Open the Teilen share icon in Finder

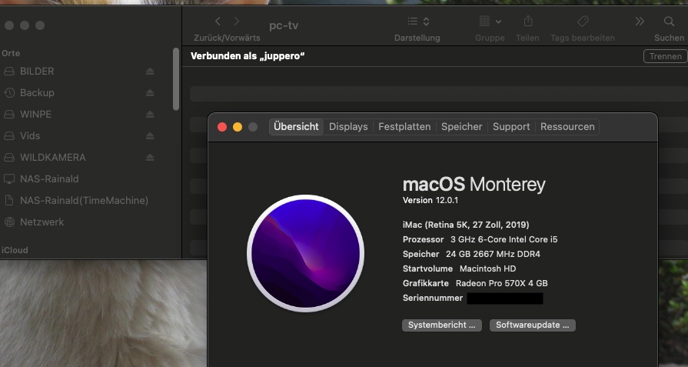click(x=528, y=21)
